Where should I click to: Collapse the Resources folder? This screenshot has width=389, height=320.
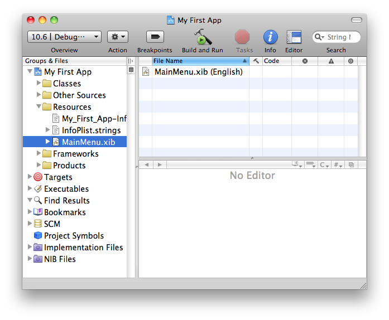click(x=39, y=107)
